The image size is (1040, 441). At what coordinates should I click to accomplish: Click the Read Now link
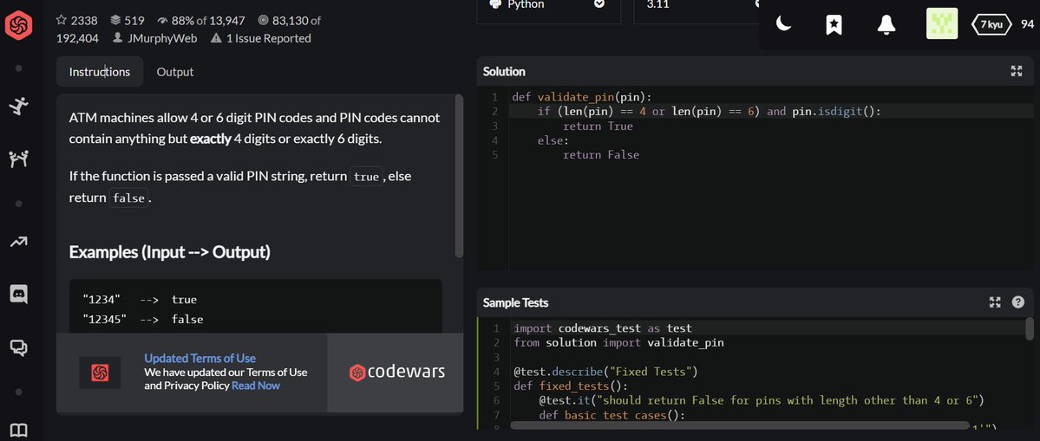[255, 386]
